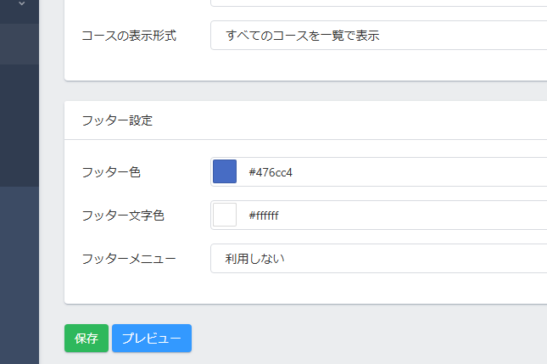Click the フッター設定 section header
This screenshot has height=364, width=547.
coord(117,120)
